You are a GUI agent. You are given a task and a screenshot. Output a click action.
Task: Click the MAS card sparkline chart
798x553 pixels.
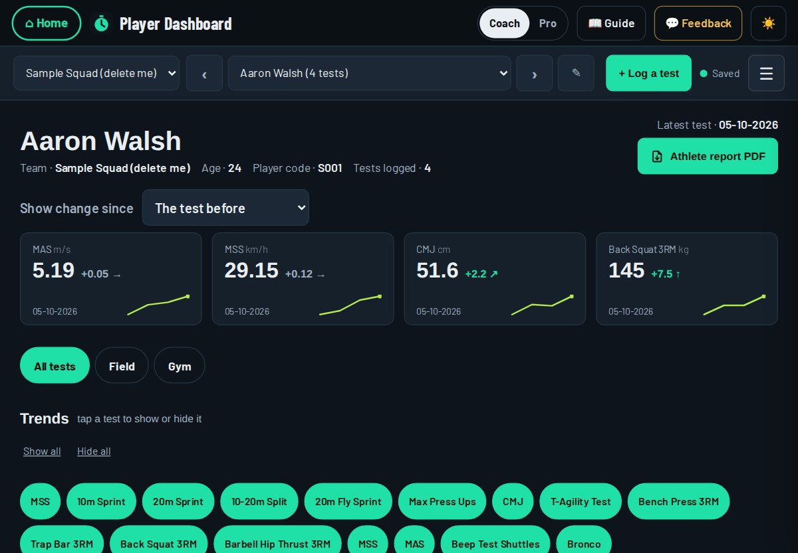[158, 305]
